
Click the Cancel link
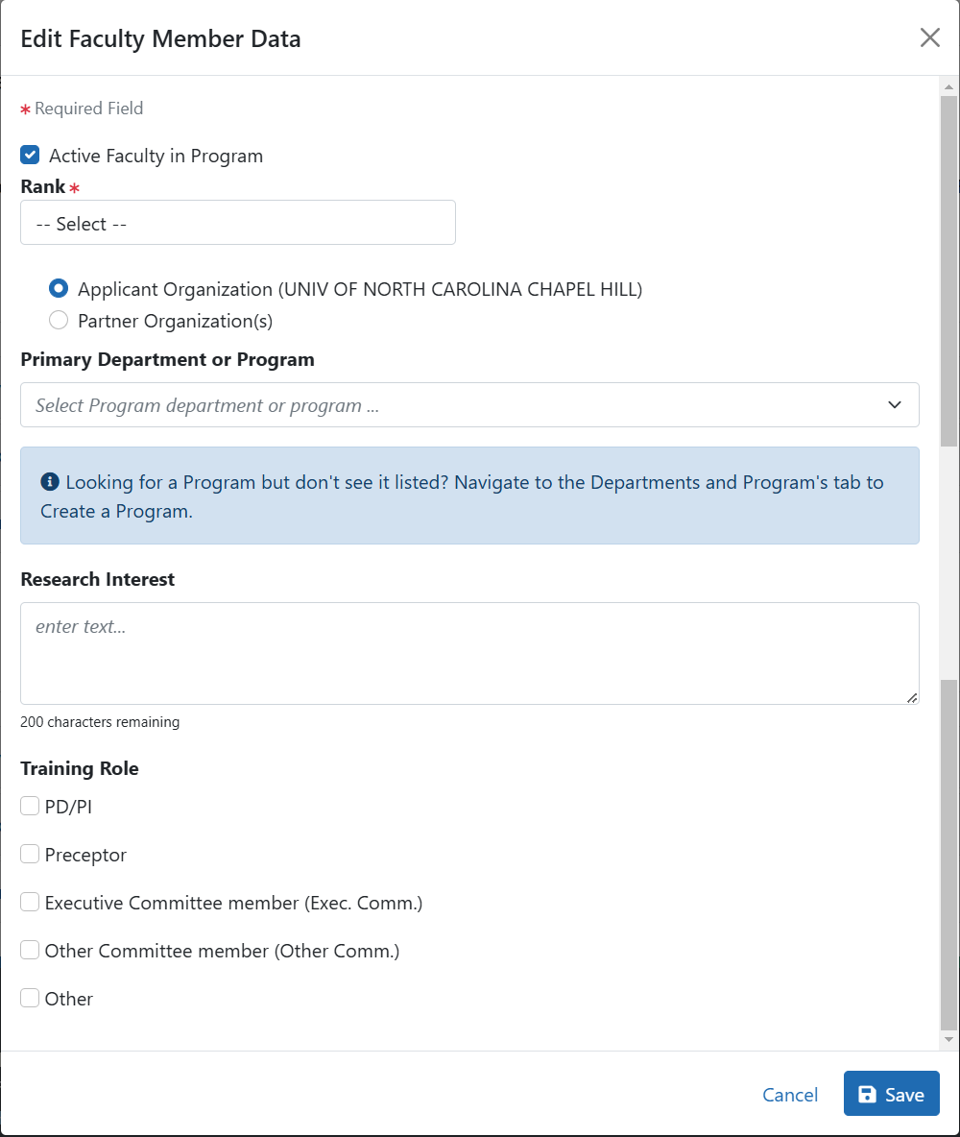pyautogui.click(x=790, y=1094)
